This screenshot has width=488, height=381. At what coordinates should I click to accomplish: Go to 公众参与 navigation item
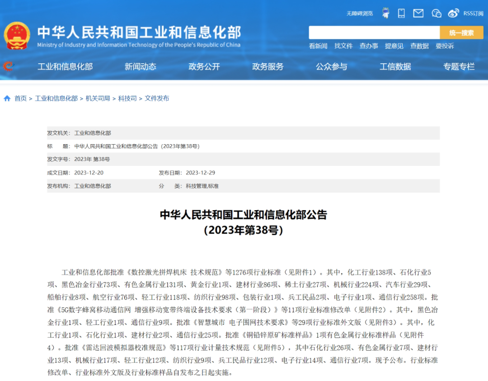(x=332, y=67)
